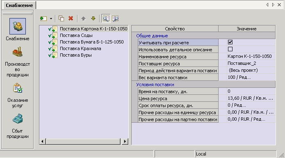Close the Снабжение tab panel
The width and height of the screenshot is (285, 158).
coord(279,5)
